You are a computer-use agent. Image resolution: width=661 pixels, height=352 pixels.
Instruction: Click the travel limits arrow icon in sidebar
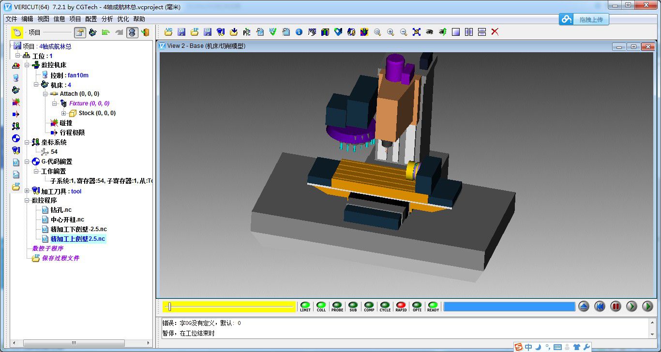16,114
